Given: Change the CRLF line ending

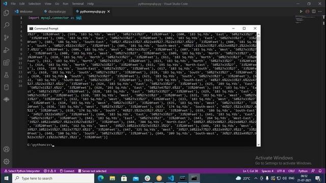Looking at the screenshot, I should pos(291,171).
